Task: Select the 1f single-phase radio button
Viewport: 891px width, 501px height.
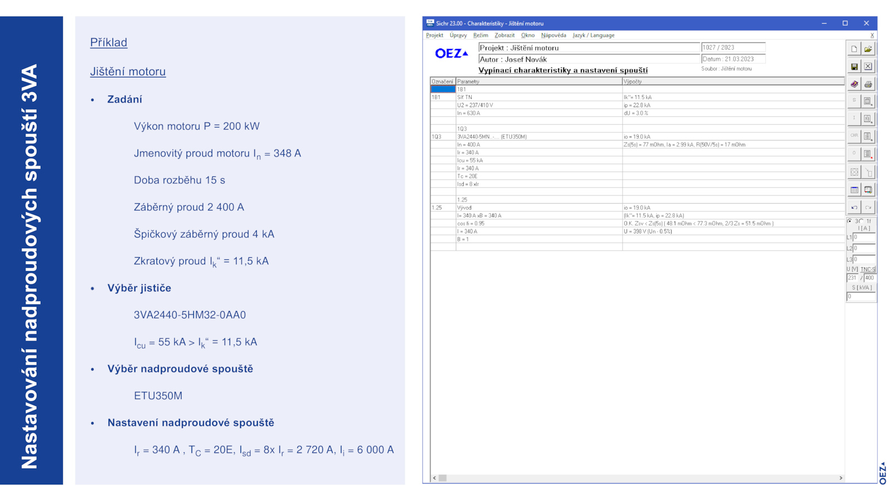Action: 861,221
